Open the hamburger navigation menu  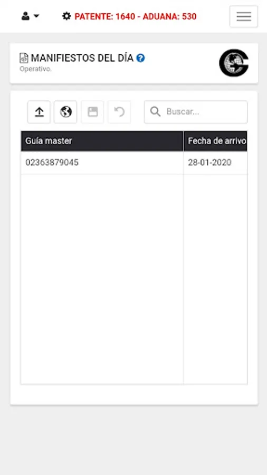(x=244, y=16)
